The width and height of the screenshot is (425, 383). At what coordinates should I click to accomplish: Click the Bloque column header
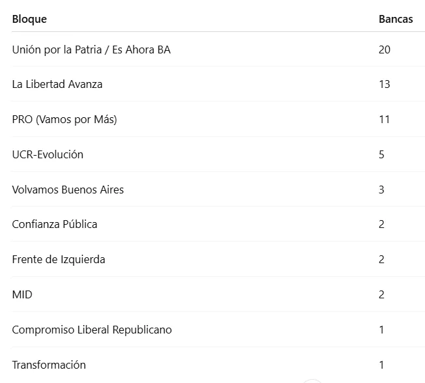[x=29, y=19]
